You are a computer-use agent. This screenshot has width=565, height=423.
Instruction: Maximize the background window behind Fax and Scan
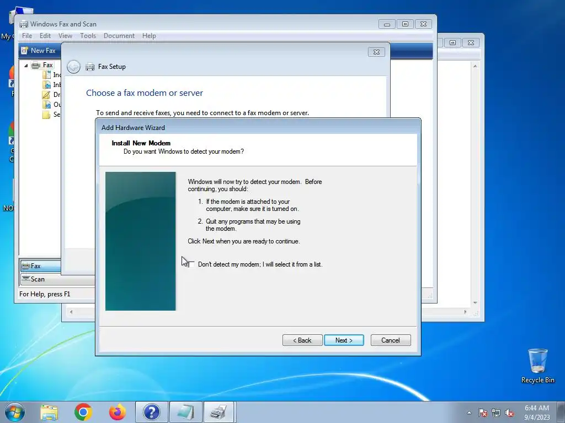[452, 42]
